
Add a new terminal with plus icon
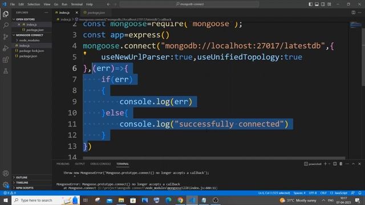(325, 164)
